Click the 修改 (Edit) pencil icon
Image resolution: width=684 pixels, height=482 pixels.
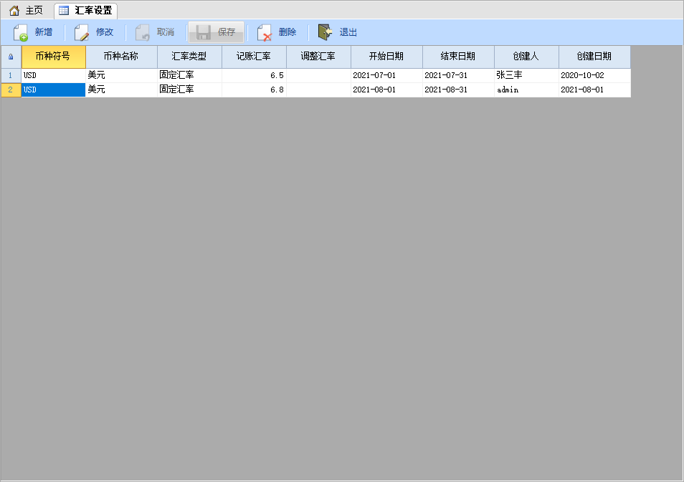pos(82,32)
